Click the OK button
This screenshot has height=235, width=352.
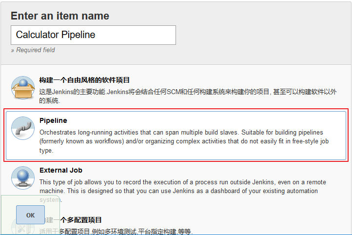30,215
